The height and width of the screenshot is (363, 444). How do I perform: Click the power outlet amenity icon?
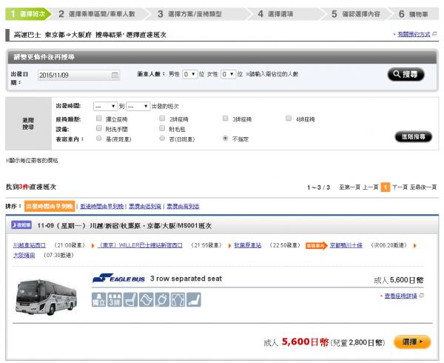(x=162, y=300)
